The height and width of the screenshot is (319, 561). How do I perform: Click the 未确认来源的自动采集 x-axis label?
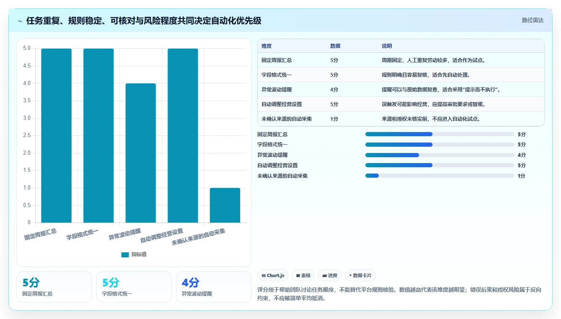pos(199,237)
